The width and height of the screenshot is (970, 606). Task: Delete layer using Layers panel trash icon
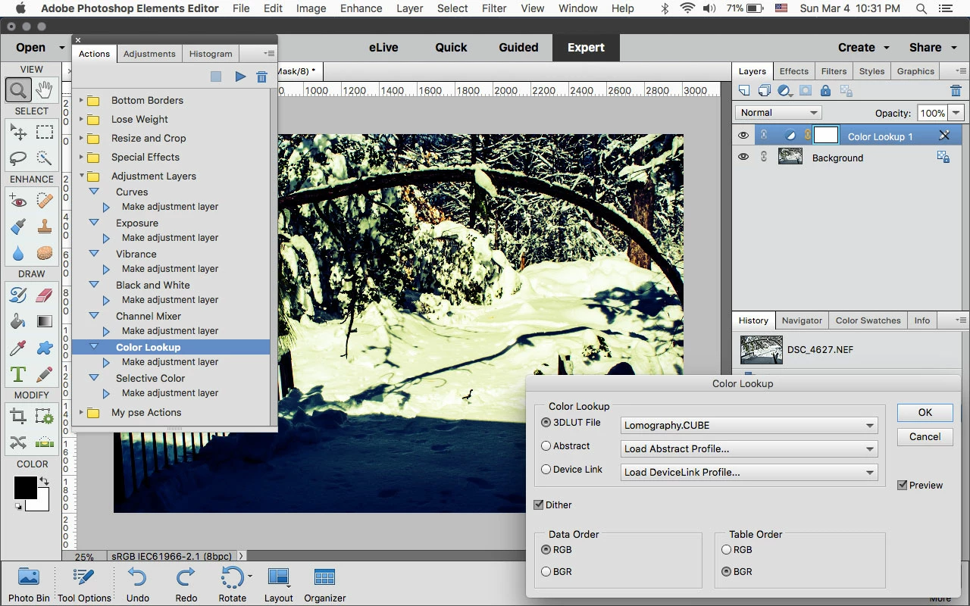click(956, 91)
